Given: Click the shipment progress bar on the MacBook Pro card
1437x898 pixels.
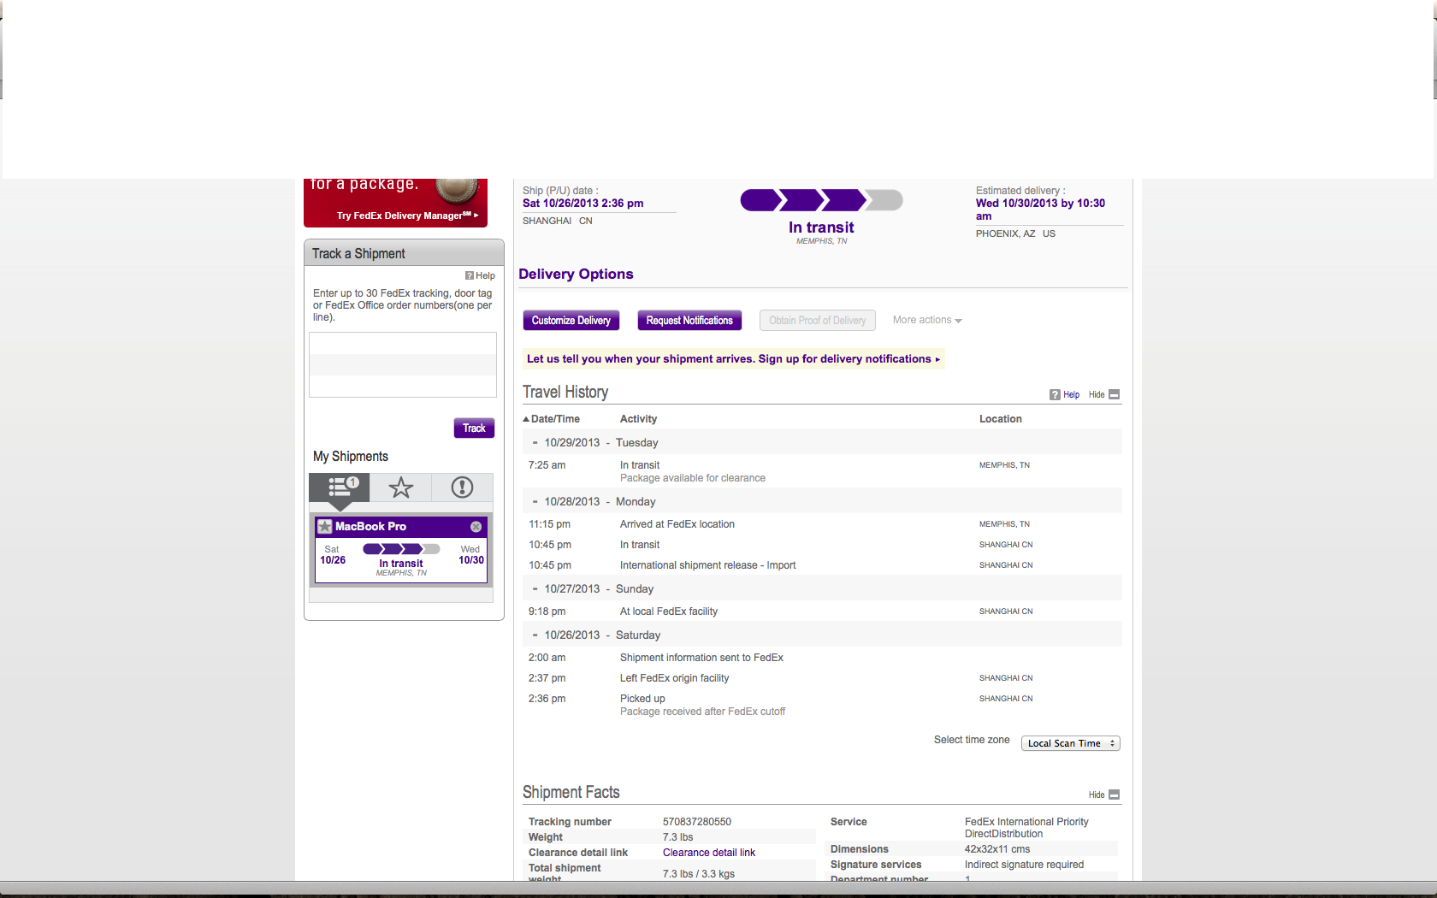Looking at the screenshot, I should coord(400,549).
